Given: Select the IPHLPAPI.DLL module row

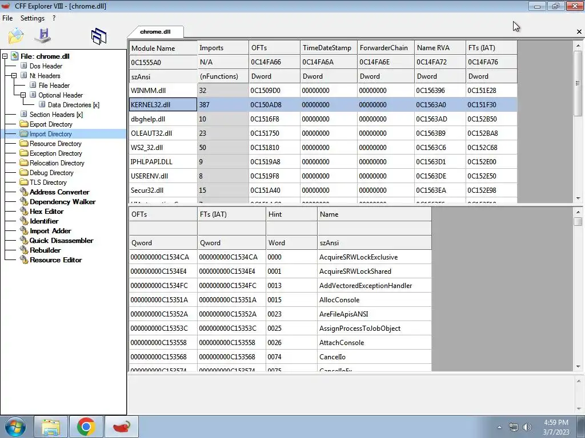Looking at the screenshot, I should pyautogui.click(x=323, y=161).
